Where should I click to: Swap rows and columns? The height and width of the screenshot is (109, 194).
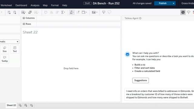coord(46,12)
